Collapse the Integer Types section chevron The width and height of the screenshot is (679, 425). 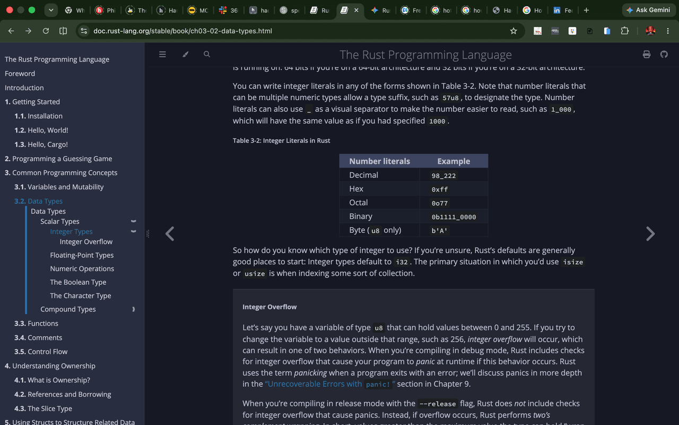[x=134, y=231]
